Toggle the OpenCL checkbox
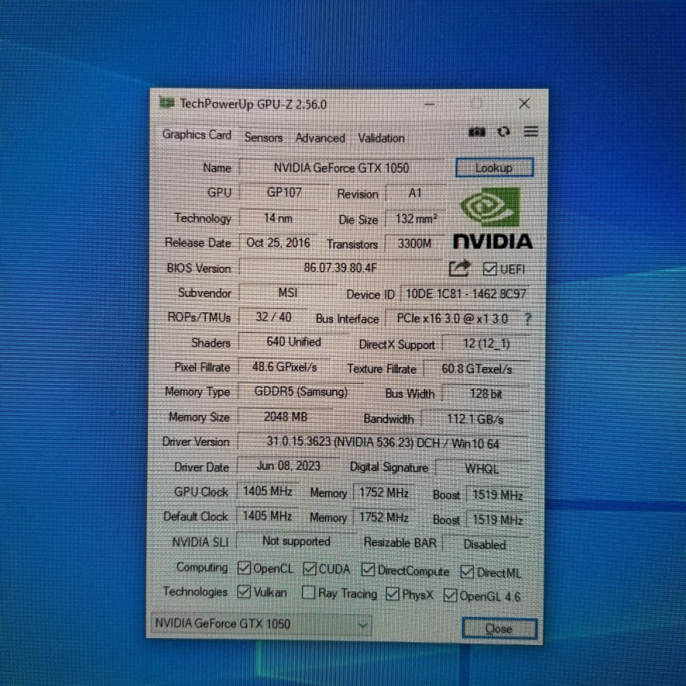Image resolution: width=686 pixels, height=686 pixels. tap(244, 568)
